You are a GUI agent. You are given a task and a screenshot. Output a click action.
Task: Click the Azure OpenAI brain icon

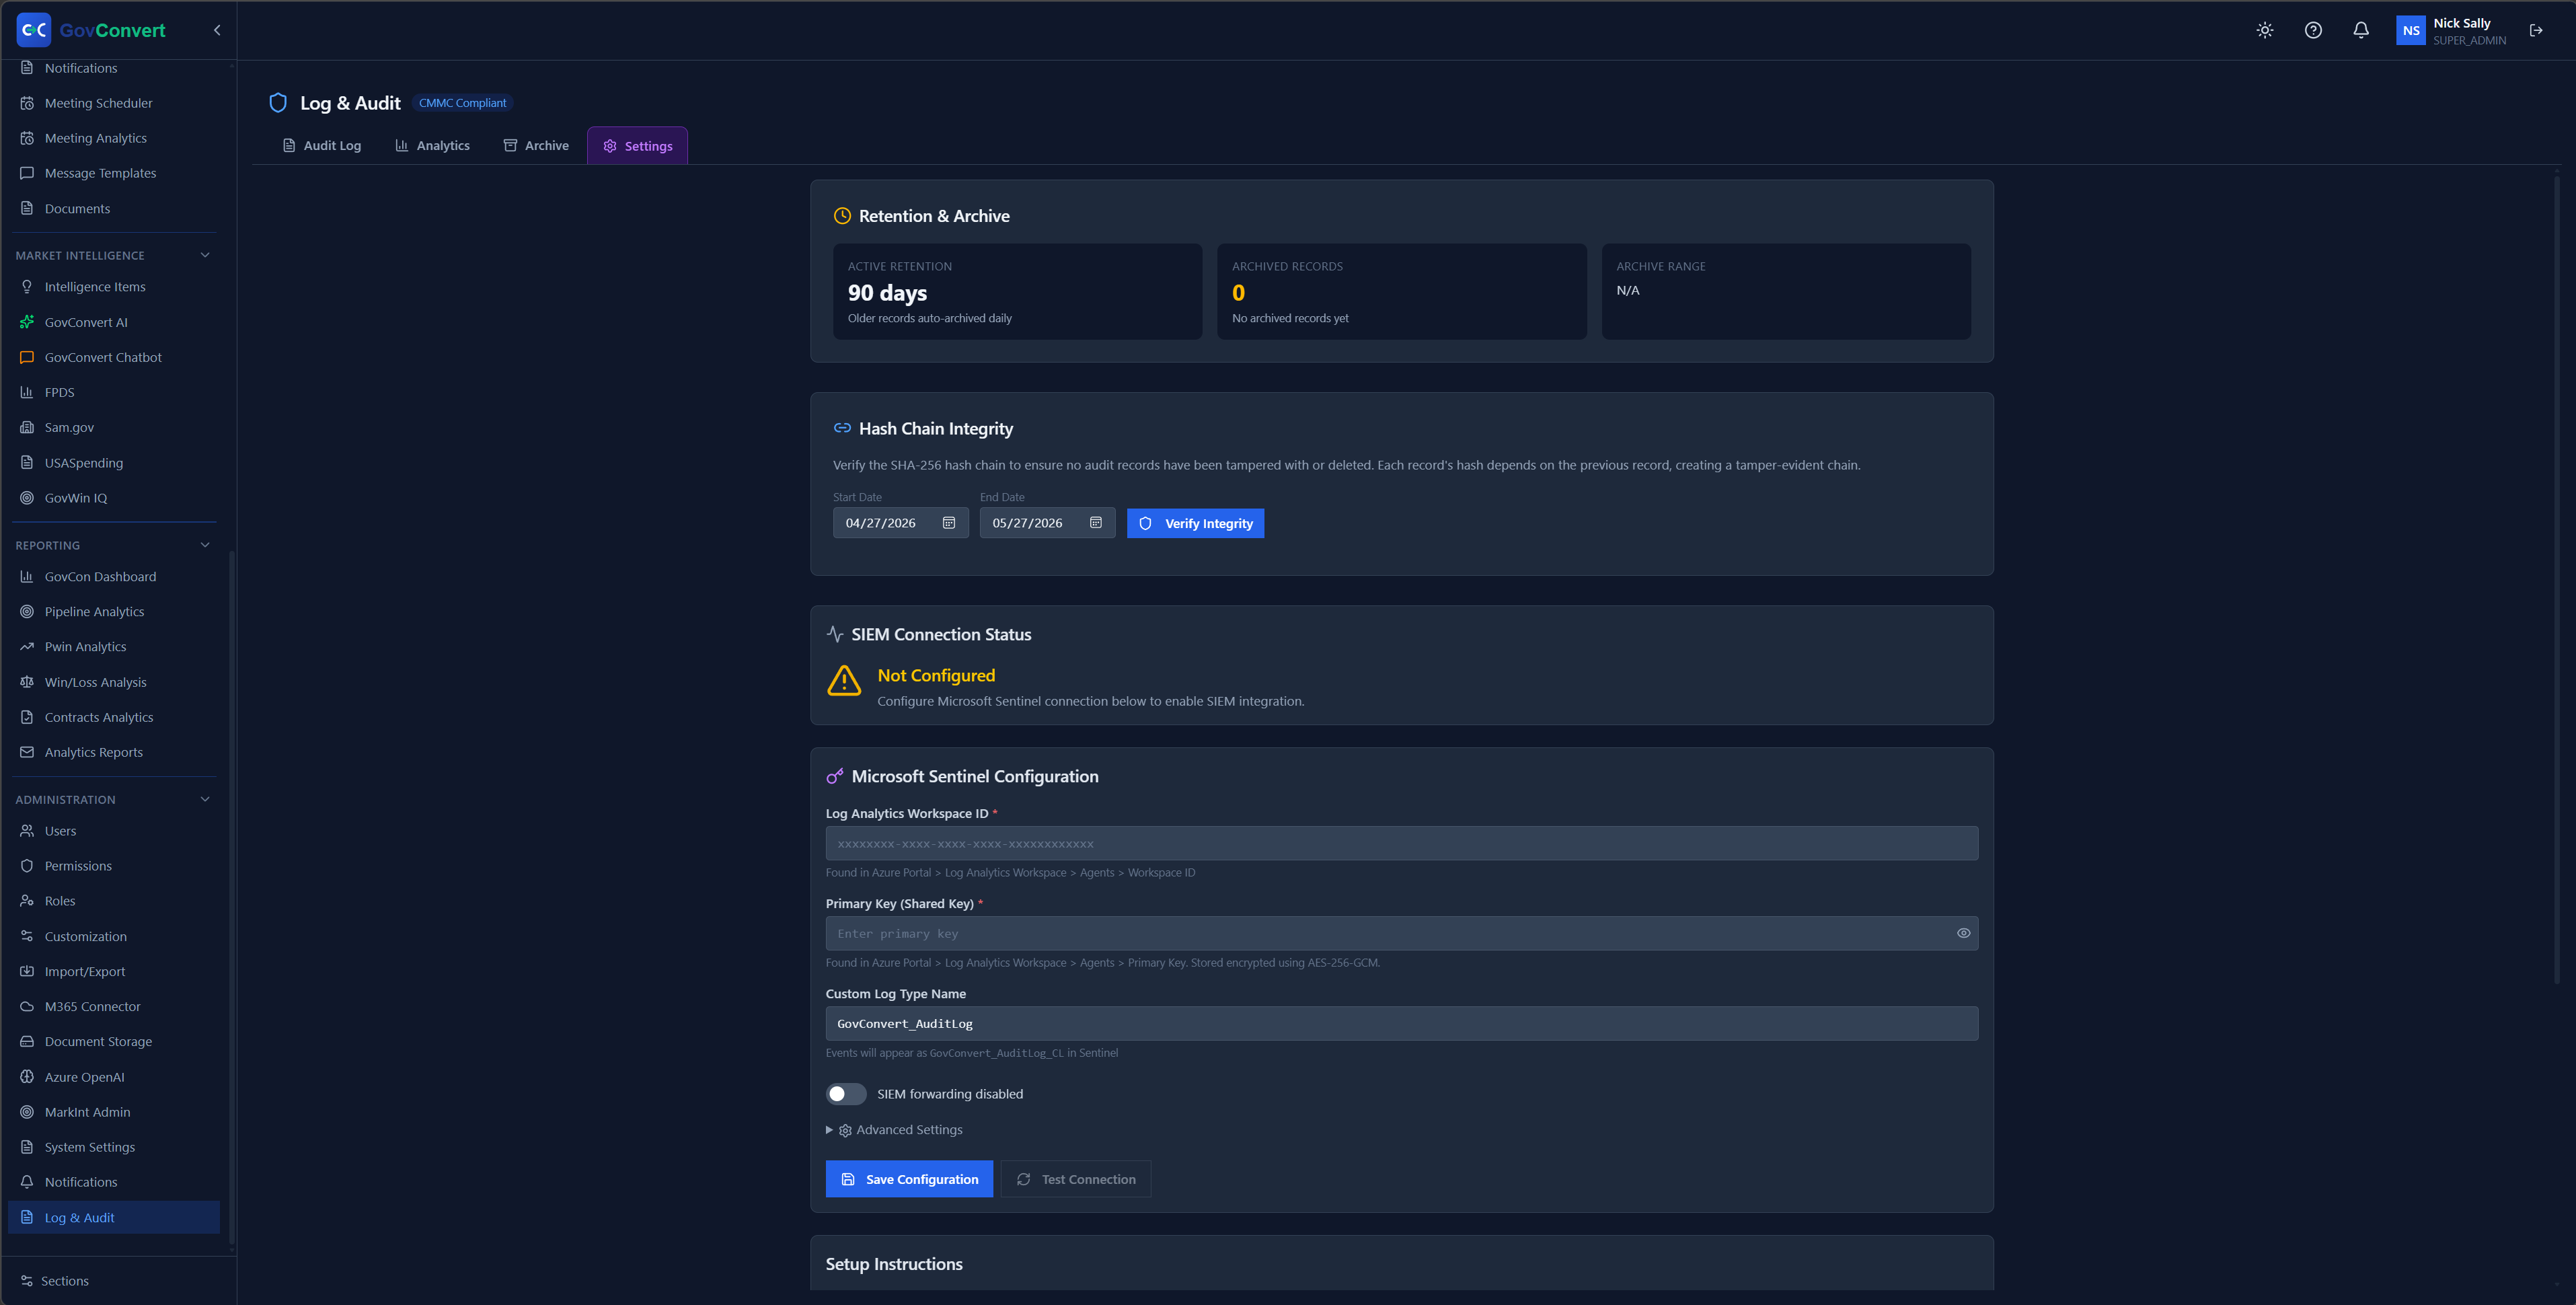coord(27,1077)
